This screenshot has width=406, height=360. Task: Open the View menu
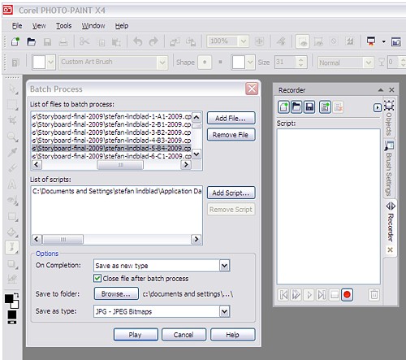click(39, 26)
